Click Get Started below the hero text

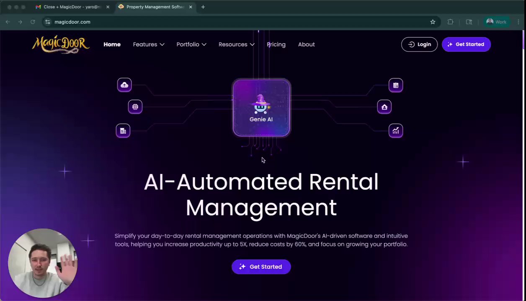pos(261,267)
